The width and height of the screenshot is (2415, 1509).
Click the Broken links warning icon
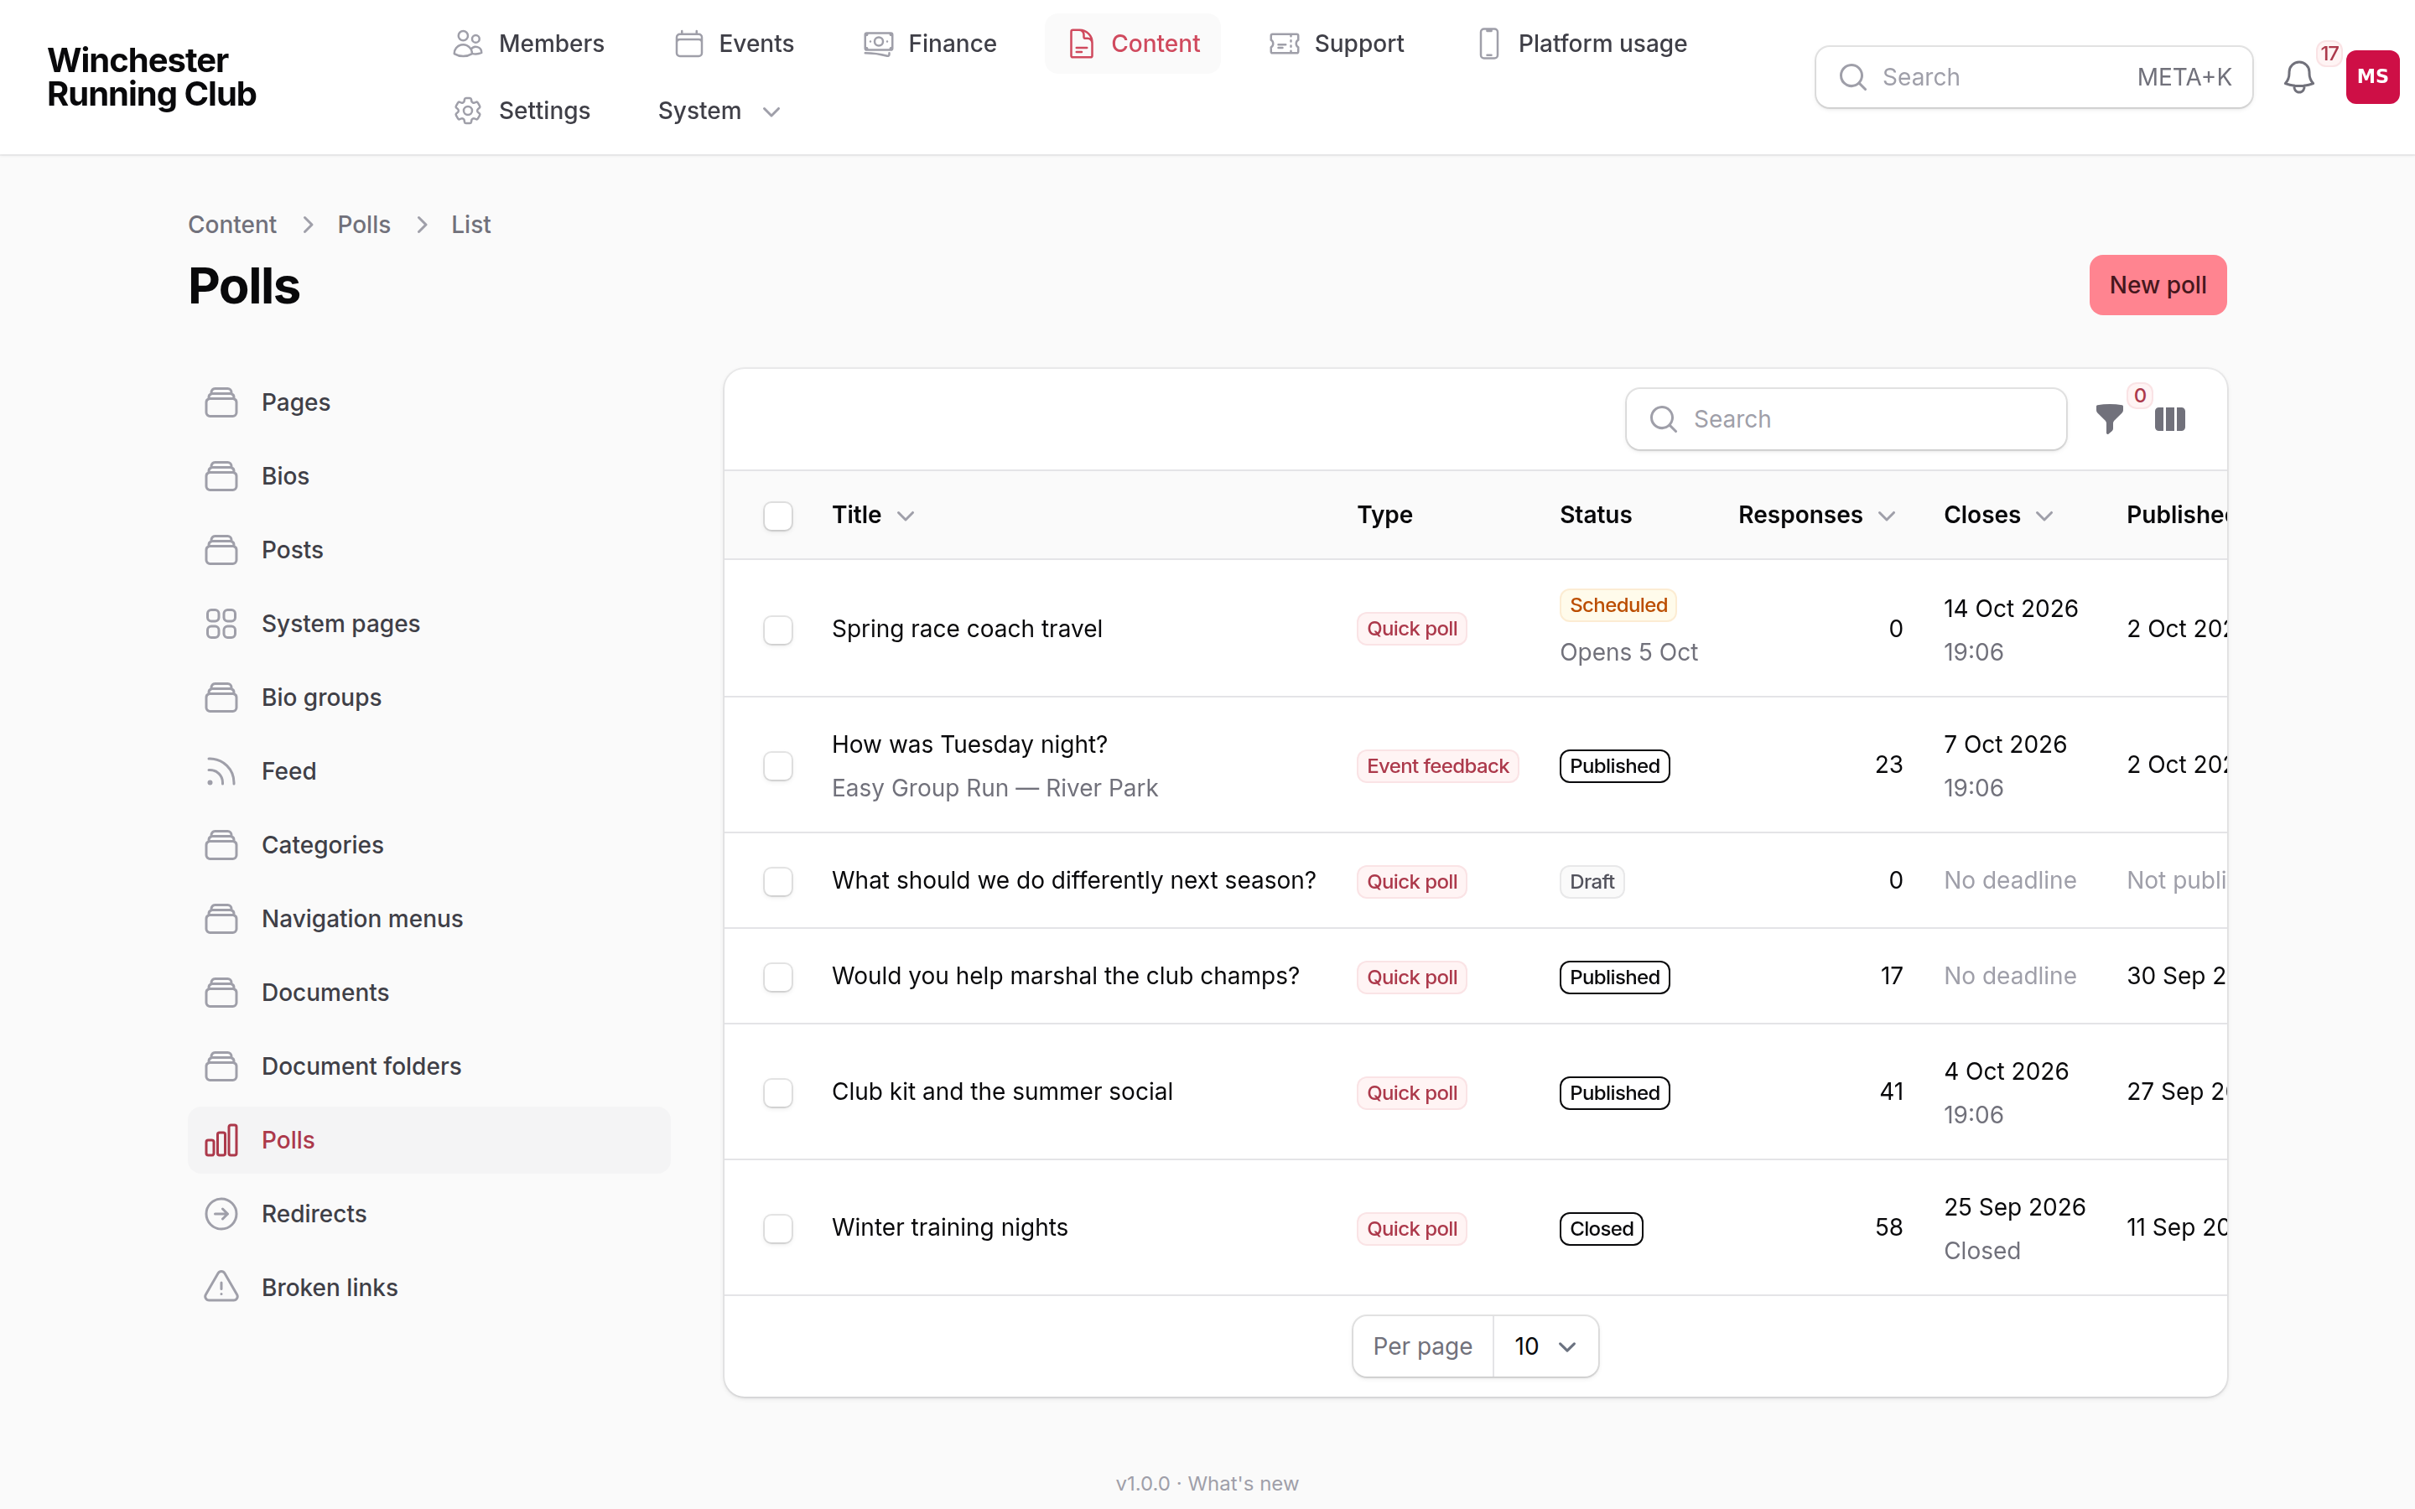[221, 1288]
